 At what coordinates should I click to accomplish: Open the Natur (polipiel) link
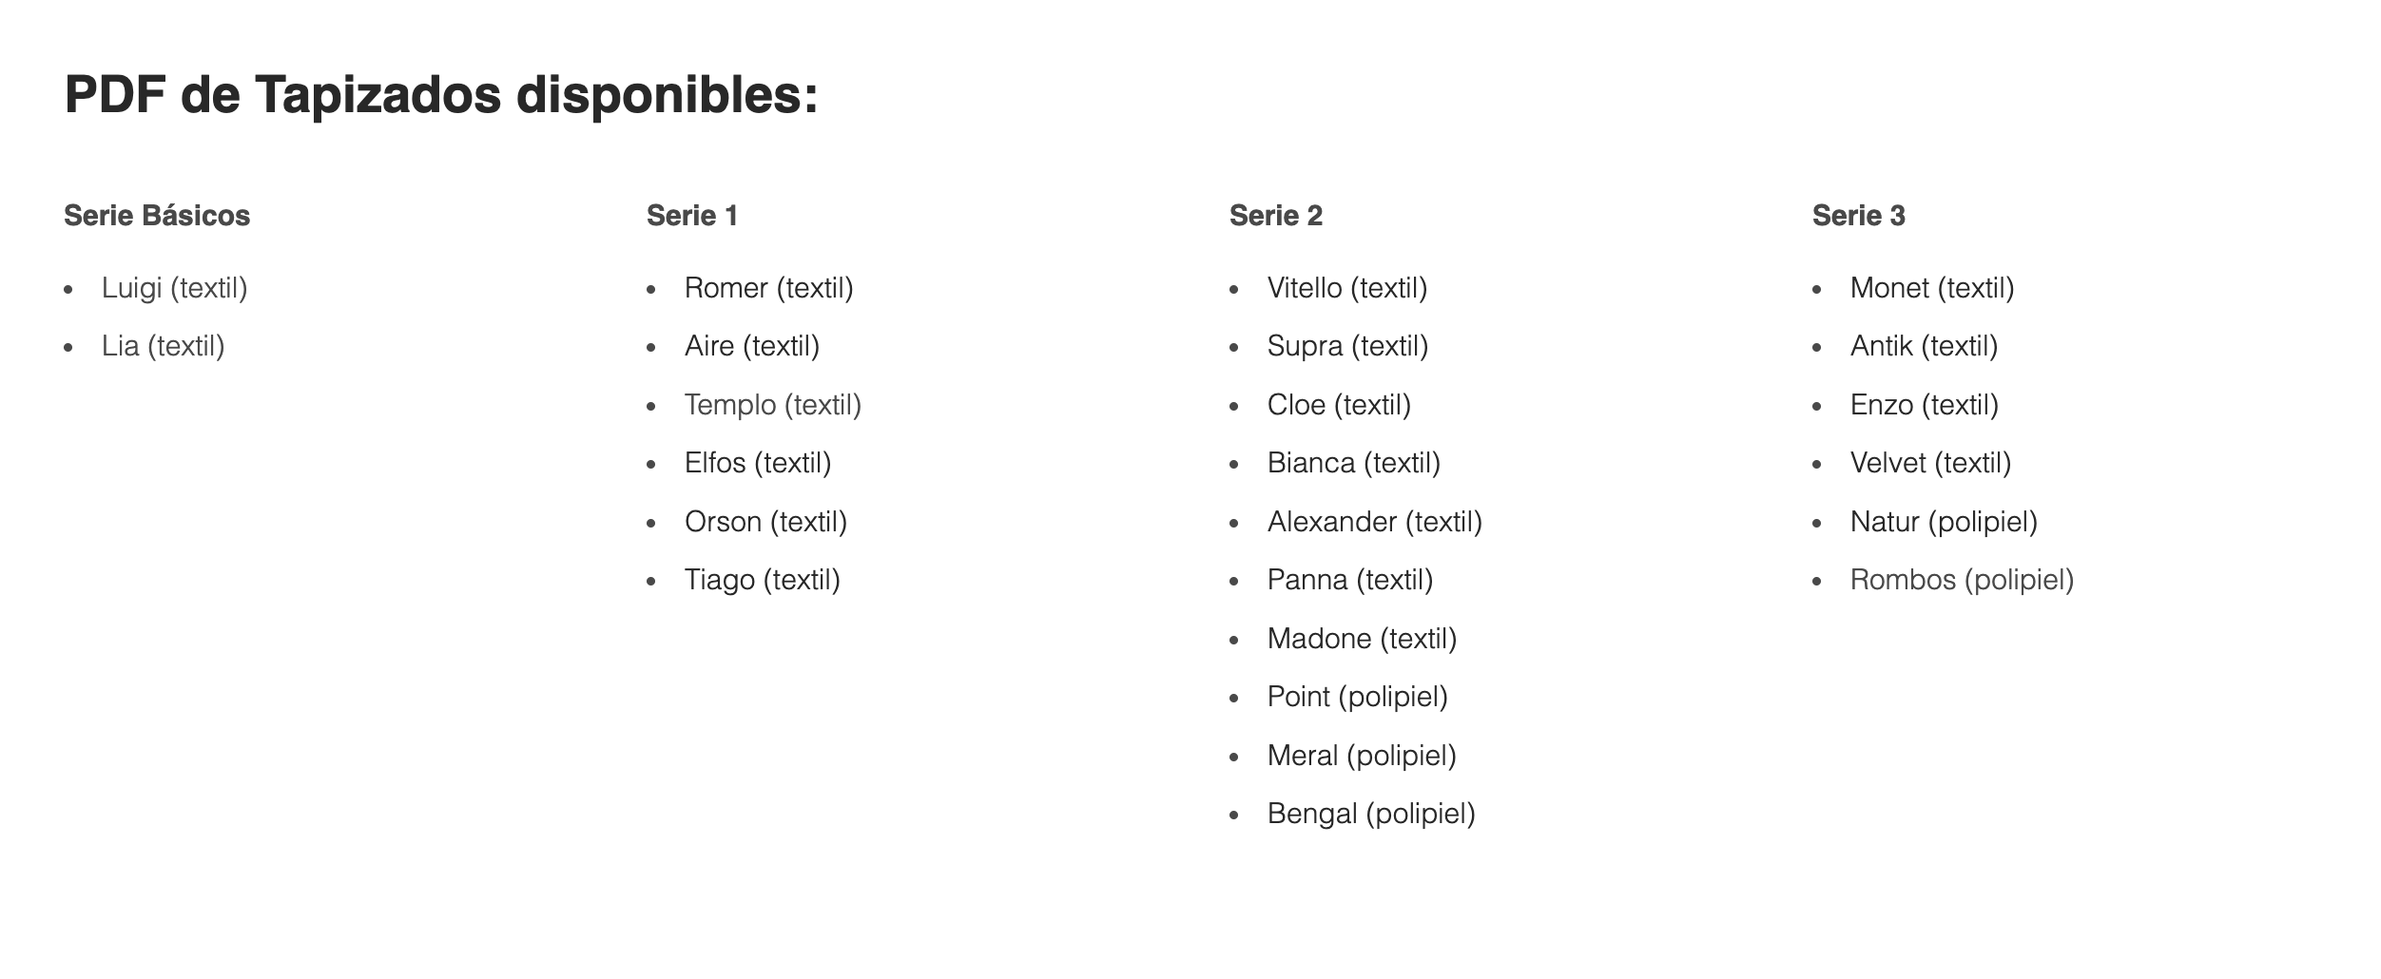click(x=1944, y=522)
